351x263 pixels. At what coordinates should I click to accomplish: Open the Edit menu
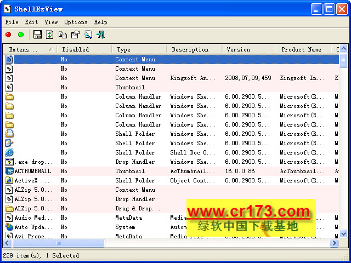(32, 22)
